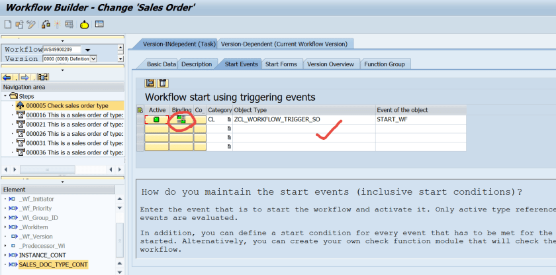Screen dimensions: 556x275
Task: Click the START_WF event cell
Action: coord(421,119)
